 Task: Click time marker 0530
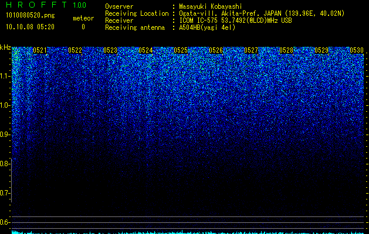pos(357,50)
